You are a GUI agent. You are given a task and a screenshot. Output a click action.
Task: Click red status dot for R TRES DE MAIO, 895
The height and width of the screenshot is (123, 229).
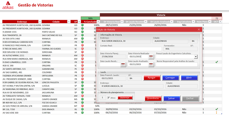[x=82, y=49]
